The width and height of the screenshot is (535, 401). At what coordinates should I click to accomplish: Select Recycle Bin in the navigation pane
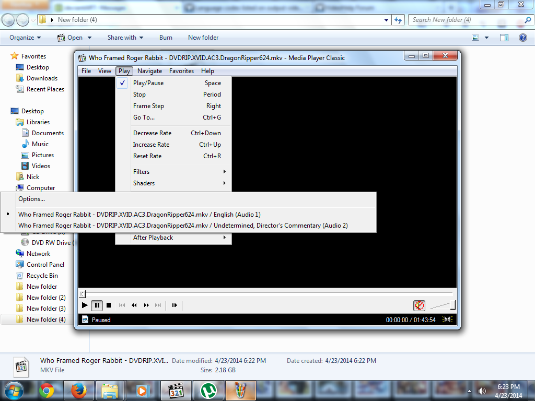pos(42,276)
